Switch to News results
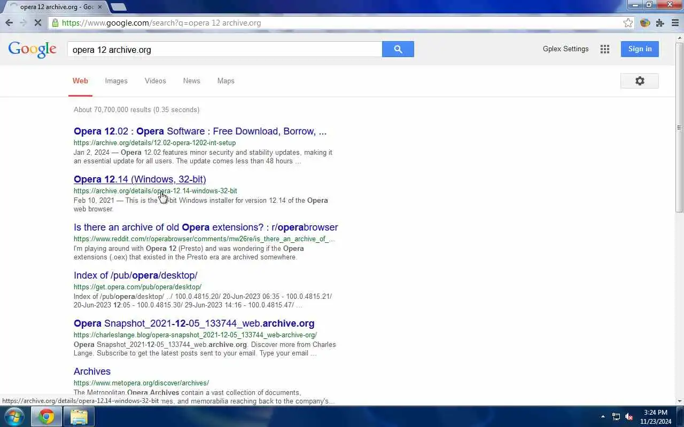 pyautogui.click(x=191, y=81)
